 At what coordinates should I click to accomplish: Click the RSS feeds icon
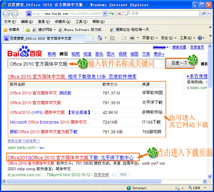112,38
